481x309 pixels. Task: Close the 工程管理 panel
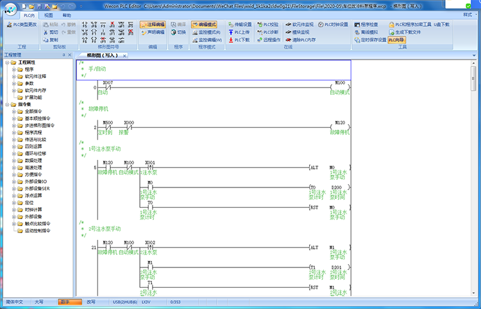click(70, 55)
